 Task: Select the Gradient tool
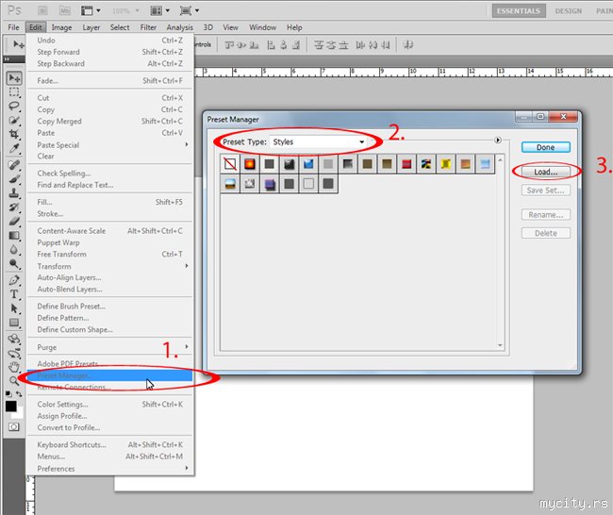14,236
